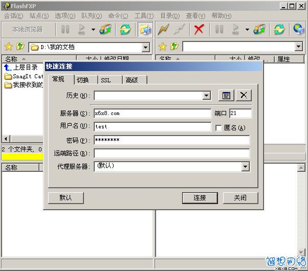The width and height of the screenshot is (308, 271).
Task: Maximize the FlashFXP window
Action: tap(292, 6)
